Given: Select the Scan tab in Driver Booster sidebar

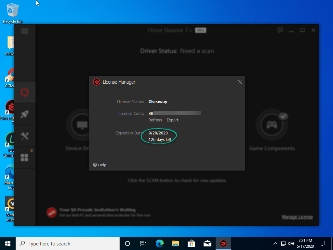Looking at the screenshot, I should pos(25,92).
